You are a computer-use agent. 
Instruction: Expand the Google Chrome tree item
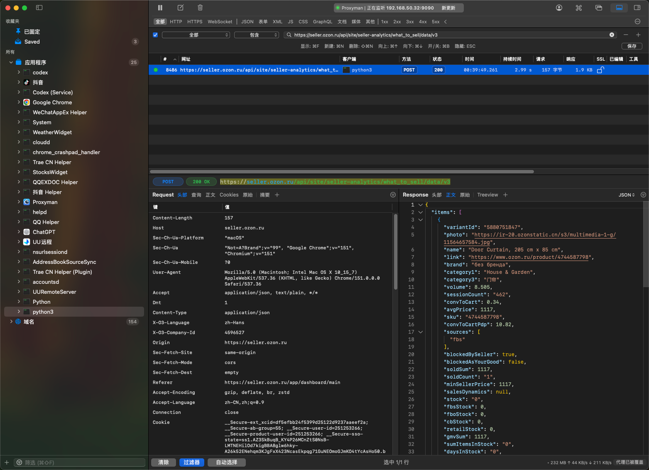[19, 102]
